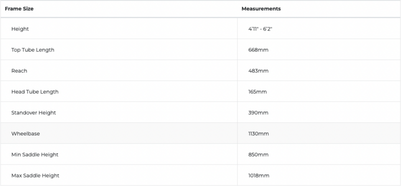Click the 1018mm saddle height value
The width and height of the screenshot is (401, 186).
tap(259, 175)
